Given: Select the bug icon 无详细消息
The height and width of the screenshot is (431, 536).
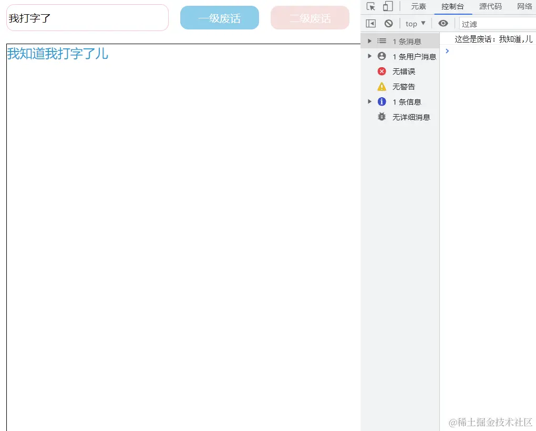Looking at the screenshot, I should click(x=382, y=117).
